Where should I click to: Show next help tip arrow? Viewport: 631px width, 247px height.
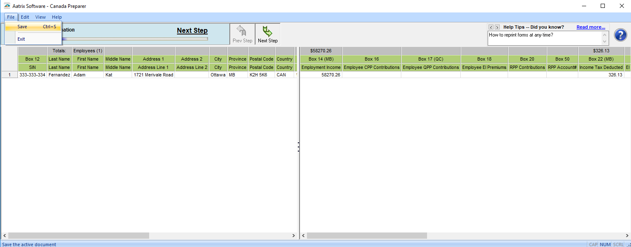497,27
